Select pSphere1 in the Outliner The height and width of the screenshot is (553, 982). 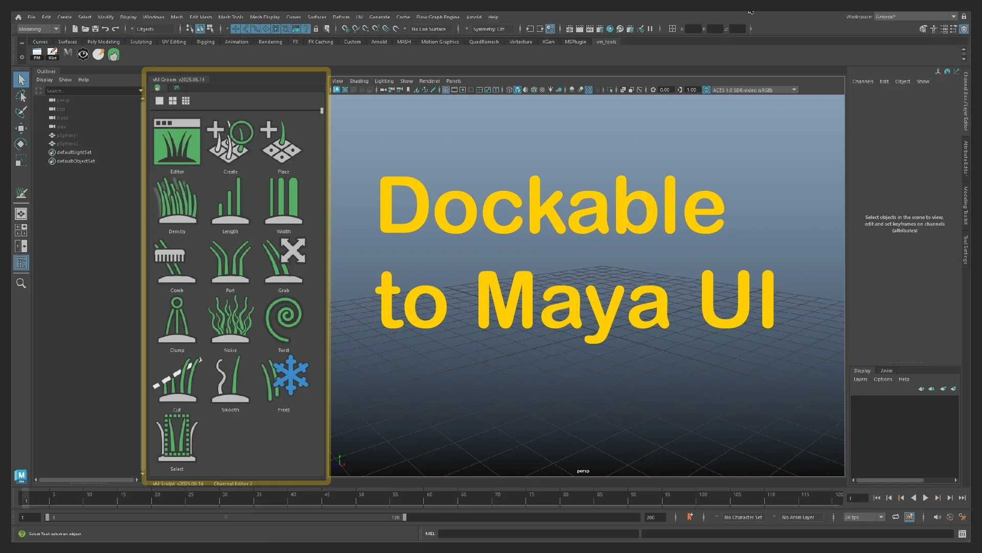[x=67, y=135]
